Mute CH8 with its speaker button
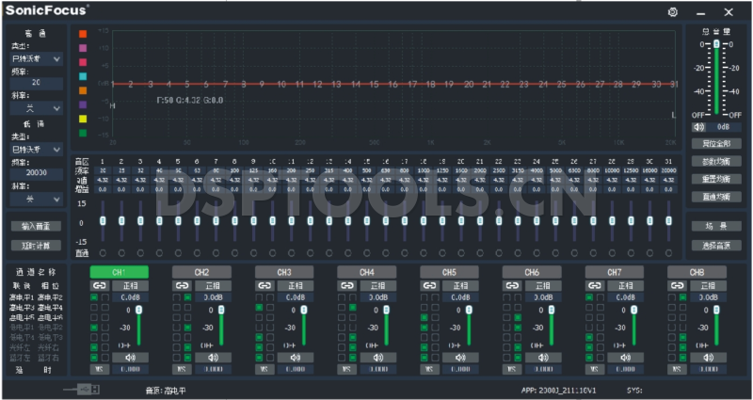Image resolution: width=753 pixels, height=400 pixels. pos(709,358)
